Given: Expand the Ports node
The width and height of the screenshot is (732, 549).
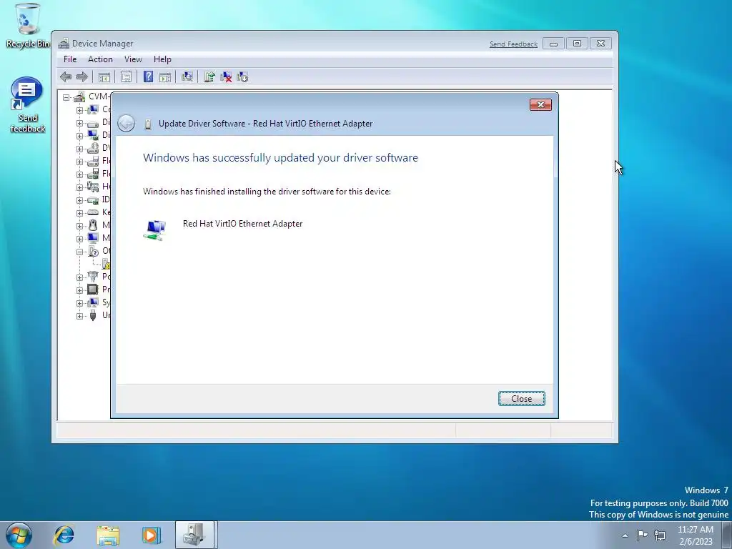Looking at the screenshot, I should (79, 277).
